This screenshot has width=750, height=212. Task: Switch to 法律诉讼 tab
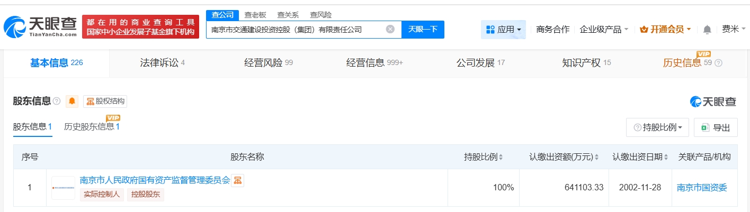tap(162, 63)
